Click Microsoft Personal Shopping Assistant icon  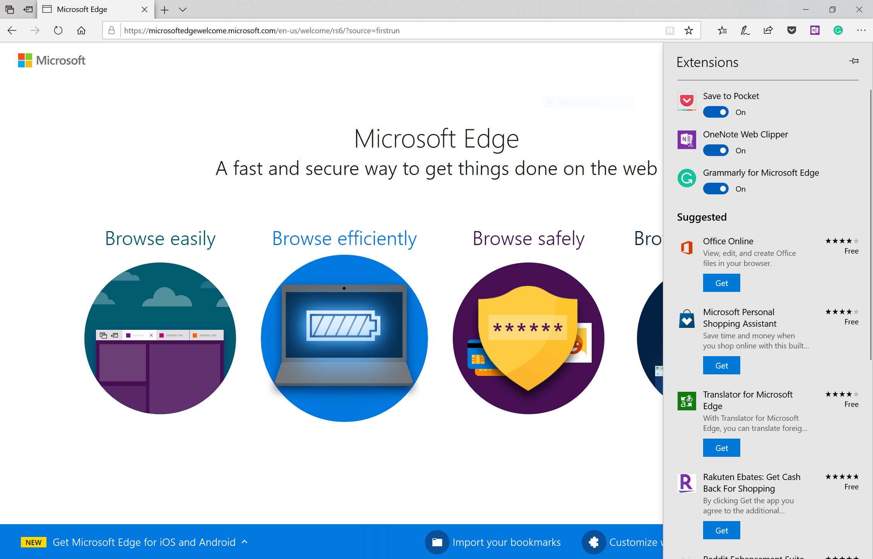point(687,319)
